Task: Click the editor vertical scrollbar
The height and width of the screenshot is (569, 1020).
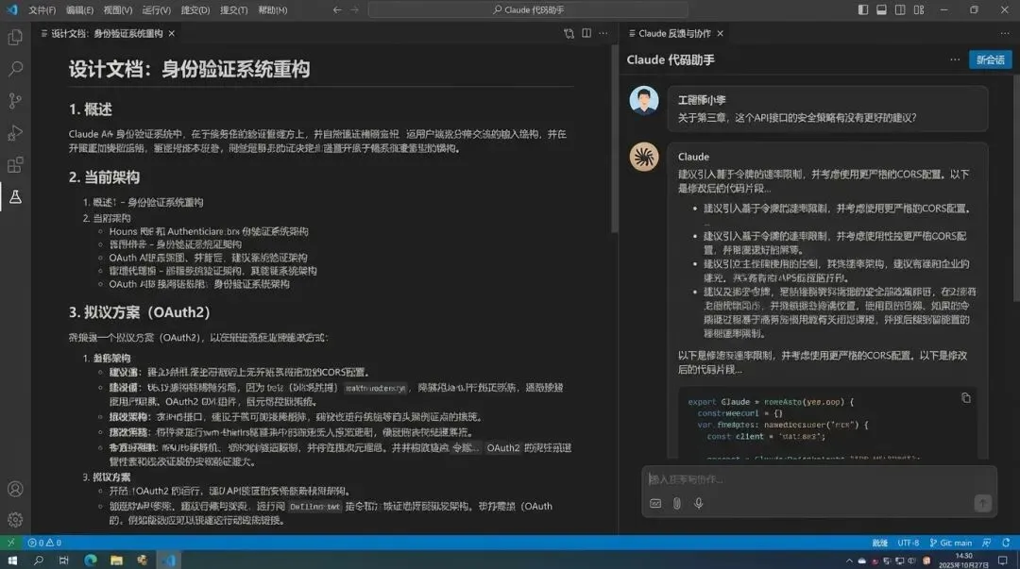Action: pyautogui.click(x=614, y=139)
